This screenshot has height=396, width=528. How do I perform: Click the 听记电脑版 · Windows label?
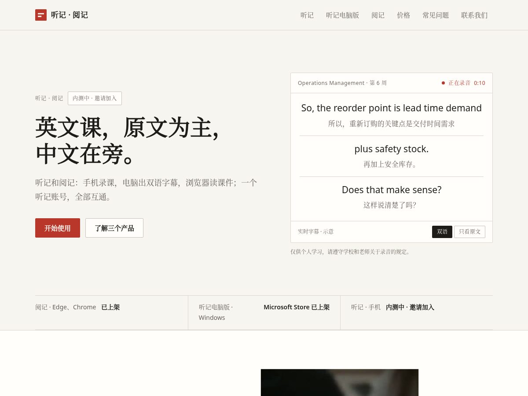click(216, 312)
